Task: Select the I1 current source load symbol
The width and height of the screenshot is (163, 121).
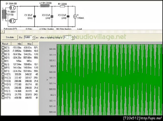Action: coord(75,17)
